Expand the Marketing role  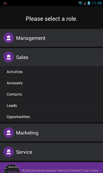pos(51,132)
